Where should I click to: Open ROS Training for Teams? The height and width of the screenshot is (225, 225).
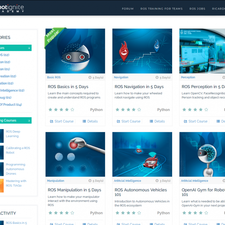pyautogui.click(x=161, y=9)
